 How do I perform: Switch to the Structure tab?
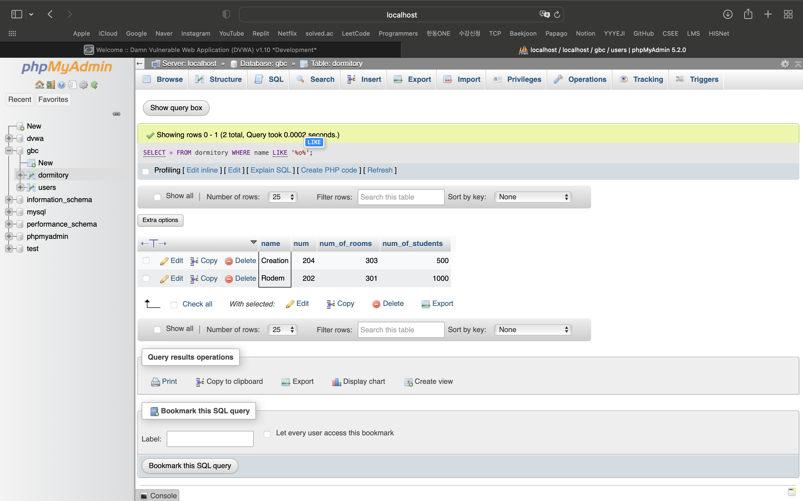click(x=218, y=80)
